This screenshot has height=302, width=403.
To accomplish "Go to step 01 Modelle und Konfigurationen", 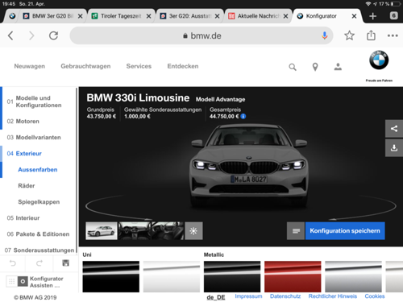I will tap(39, 101).
